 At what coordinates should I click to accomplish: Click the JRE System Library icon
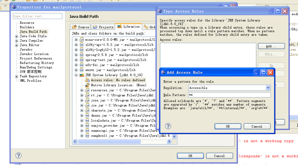[x=82, y=75]
